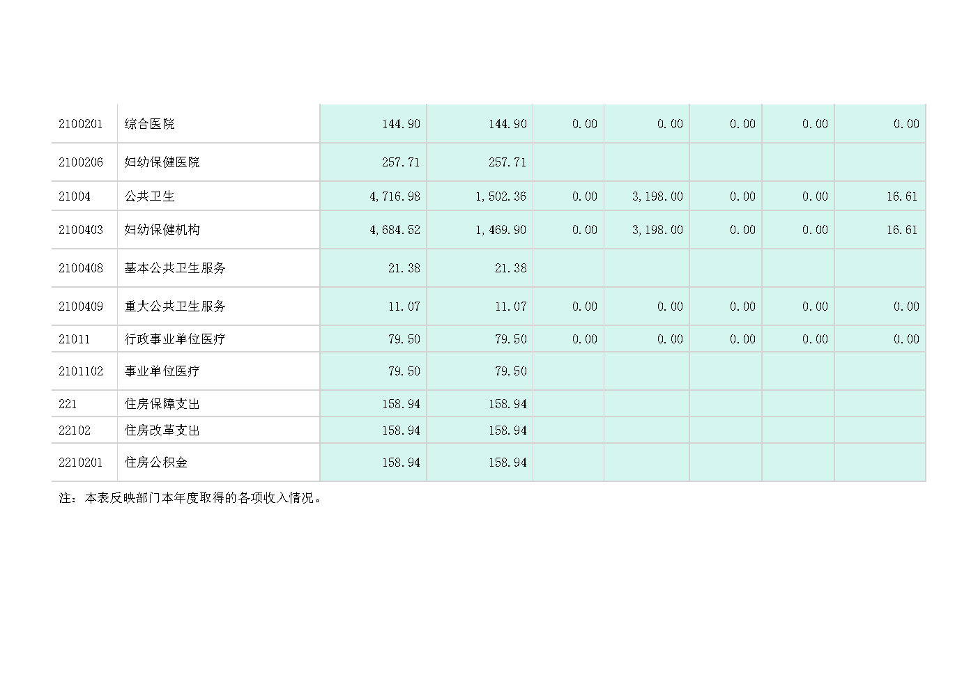Viewport: 978px width, 691px height.
Task: Select the value 4,684.52
Action: 395,230
